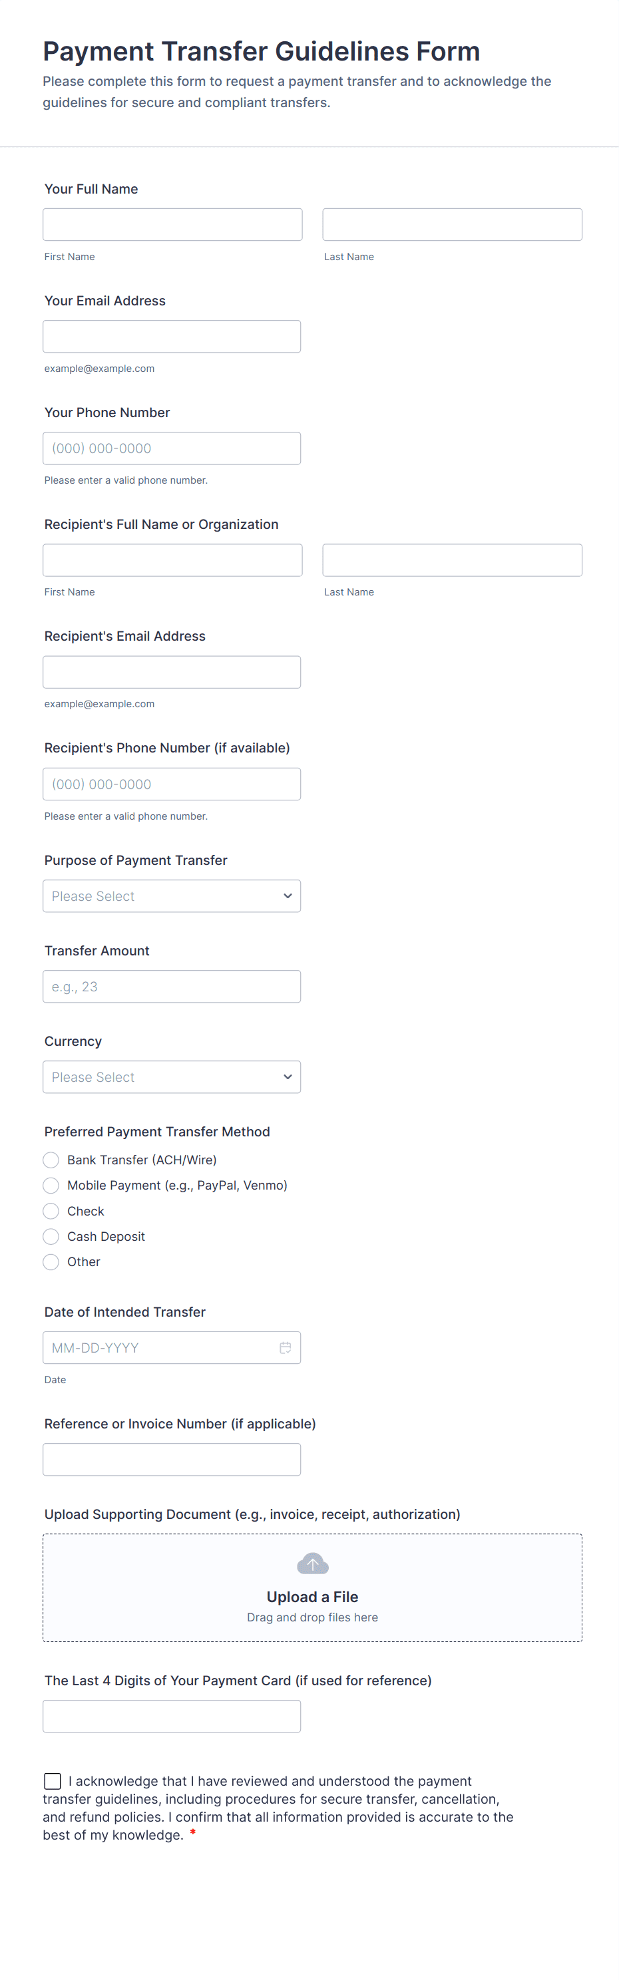The image size is (619, 1980).
Task: Tick the acknowledgement checkbox
Action: point(53,1781)
